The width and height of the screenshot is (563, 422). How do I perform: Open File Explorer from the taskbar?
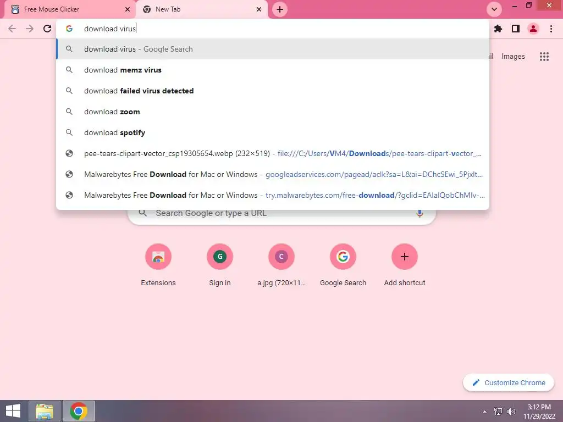tap(45, 411)
